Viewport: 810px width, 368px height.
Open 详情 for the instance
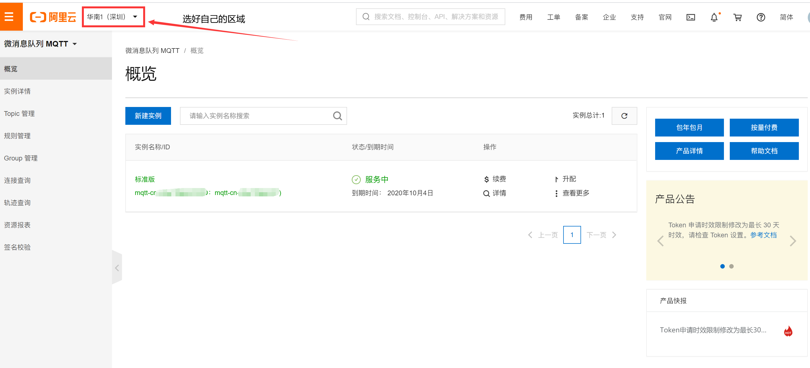(x=495, y=193)
